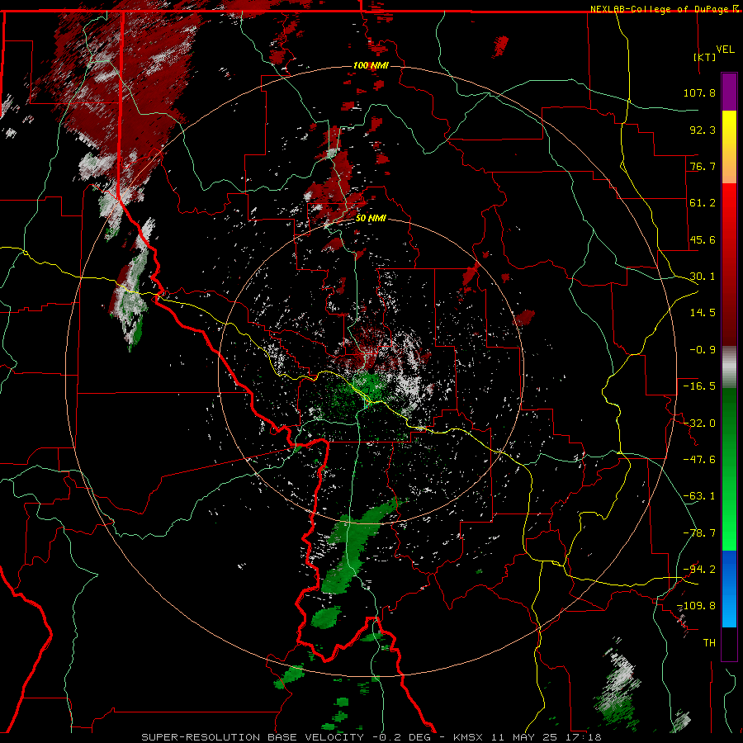Select the yellow-orange segment of the color bar
Screen dimensions: 743x743
click(x=729, y=147)
